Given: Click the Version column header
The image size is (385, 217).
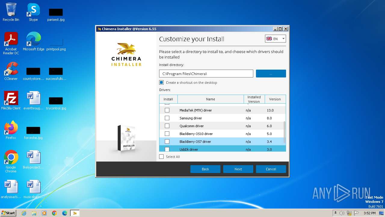Looking at the screenshot, I should click(275, 99).
